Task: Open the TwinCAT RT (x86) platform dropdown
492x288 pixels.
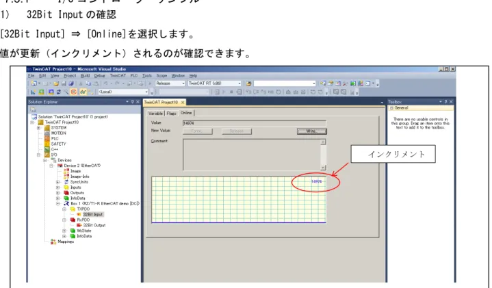Action: 215,83
